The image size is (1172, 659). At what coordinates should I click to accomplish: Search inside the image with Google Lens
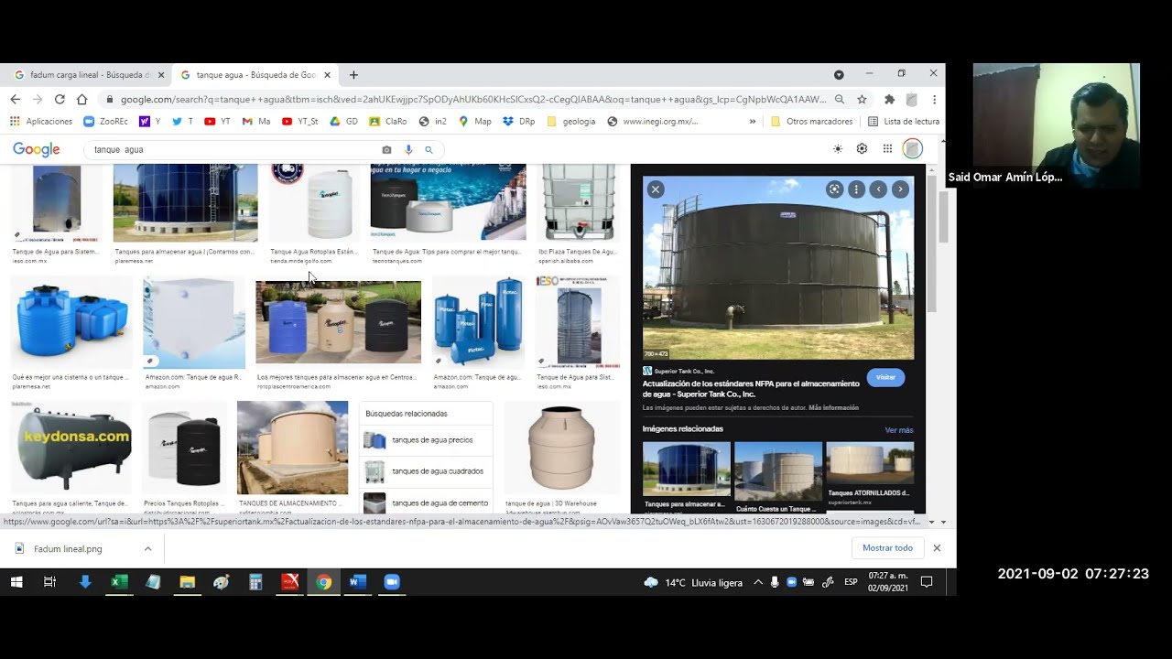(x=834, y=189)
